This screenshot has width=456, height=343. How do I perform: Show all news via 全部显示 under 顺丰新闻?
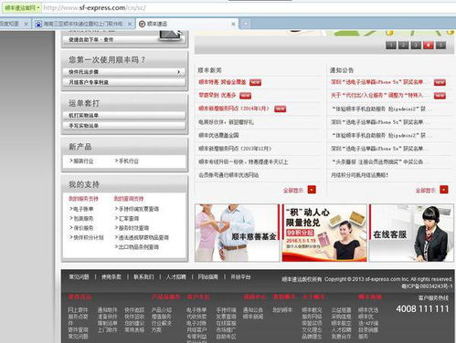coord(293,191)
